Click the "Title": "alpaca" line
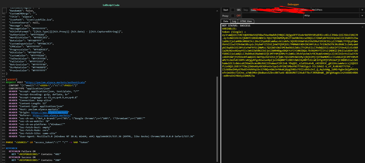Viewport: 365px width, 163px height. click(x=21, y=16)
